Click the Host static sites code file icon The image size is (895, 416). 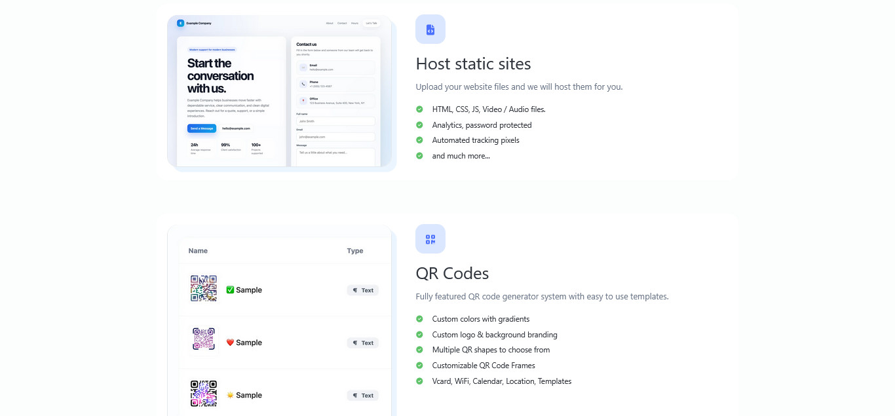(x=430, y=29)
